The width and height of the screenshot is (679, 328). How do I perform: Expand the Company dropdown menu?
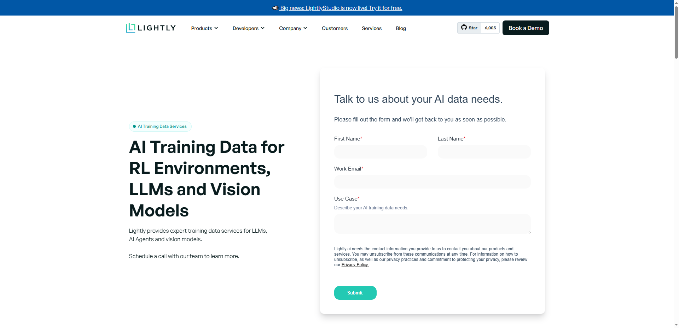coord(293,28)
